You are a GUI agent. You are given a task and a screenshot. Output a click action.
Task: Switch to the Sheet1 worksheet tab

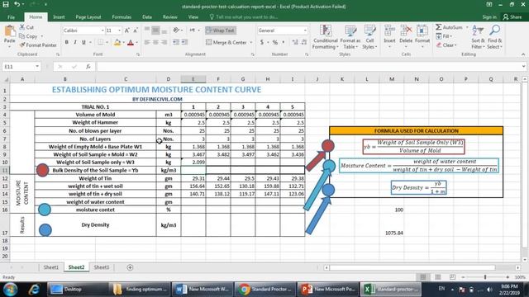point(50,267)
